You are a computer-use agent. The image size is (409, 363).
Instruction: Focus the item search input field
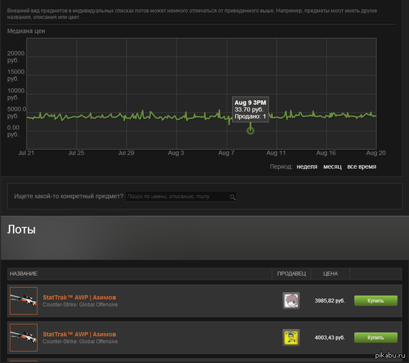(177, 197)
